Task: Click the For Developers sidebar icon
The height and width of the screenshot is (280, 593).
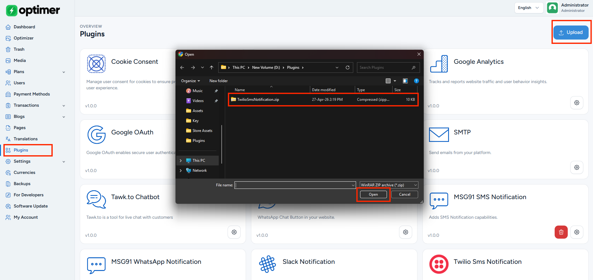Action: pyautogui.click(x=8, y=195)
